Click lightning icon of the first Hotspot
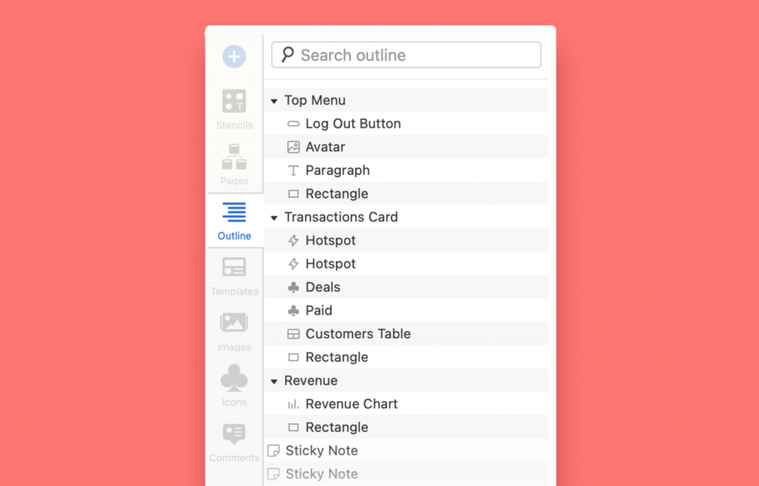Viewport: 759px width, 486px height. click(x=294, y=241)
